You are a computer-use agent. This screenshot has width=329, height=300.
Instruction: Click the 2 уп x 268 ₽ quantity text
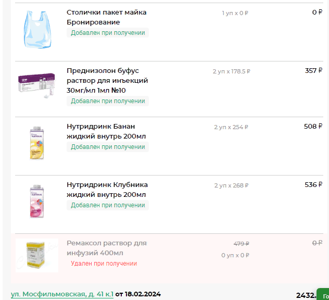coord(231,185)
